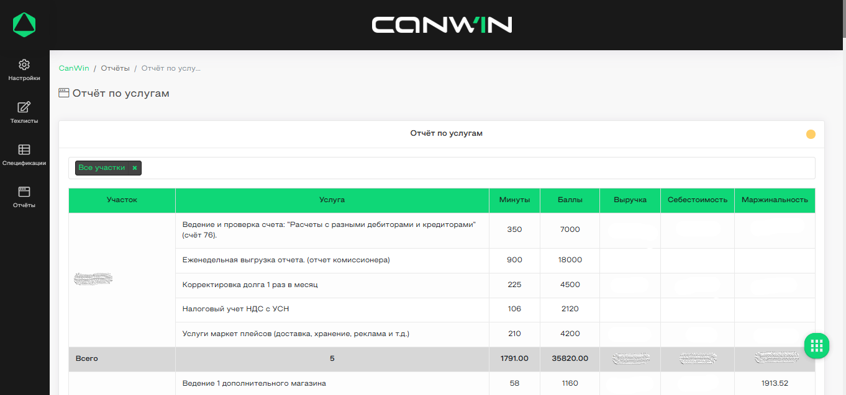The height and width of the screenshot is (395, 846).
Task: Click points value 7000
Action: coord(570,229)
